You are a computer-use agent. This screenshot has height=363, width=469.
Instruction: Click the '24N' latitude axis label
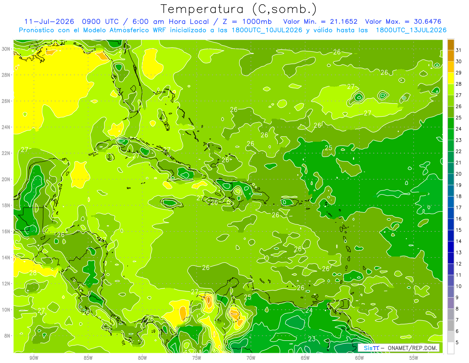click(7, 127)
